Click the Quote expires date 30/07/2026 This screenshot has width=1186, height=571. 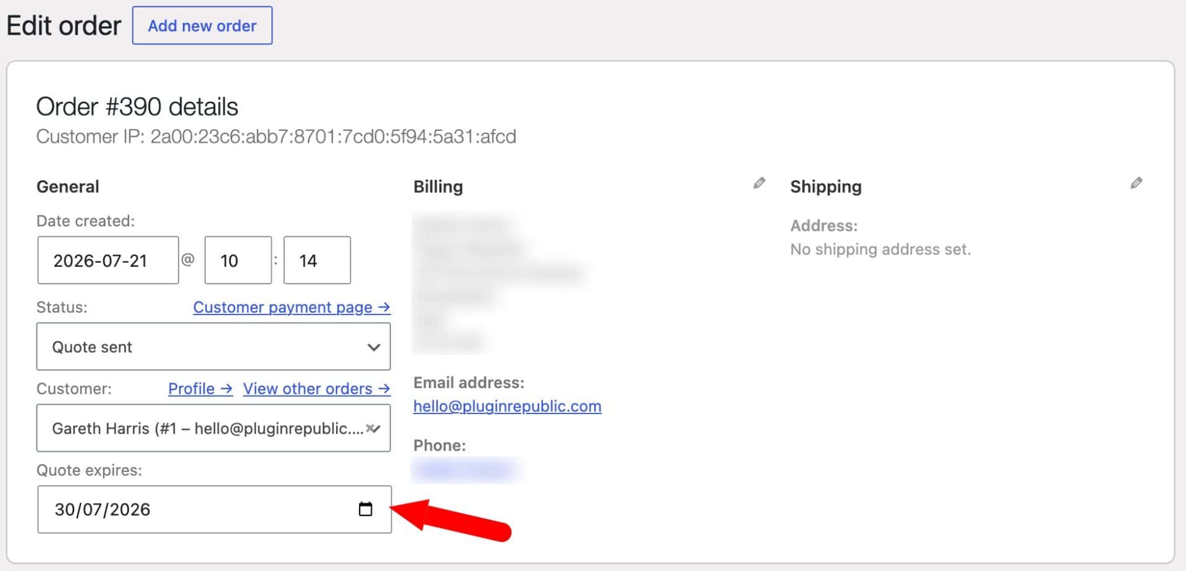click(103, 509)
